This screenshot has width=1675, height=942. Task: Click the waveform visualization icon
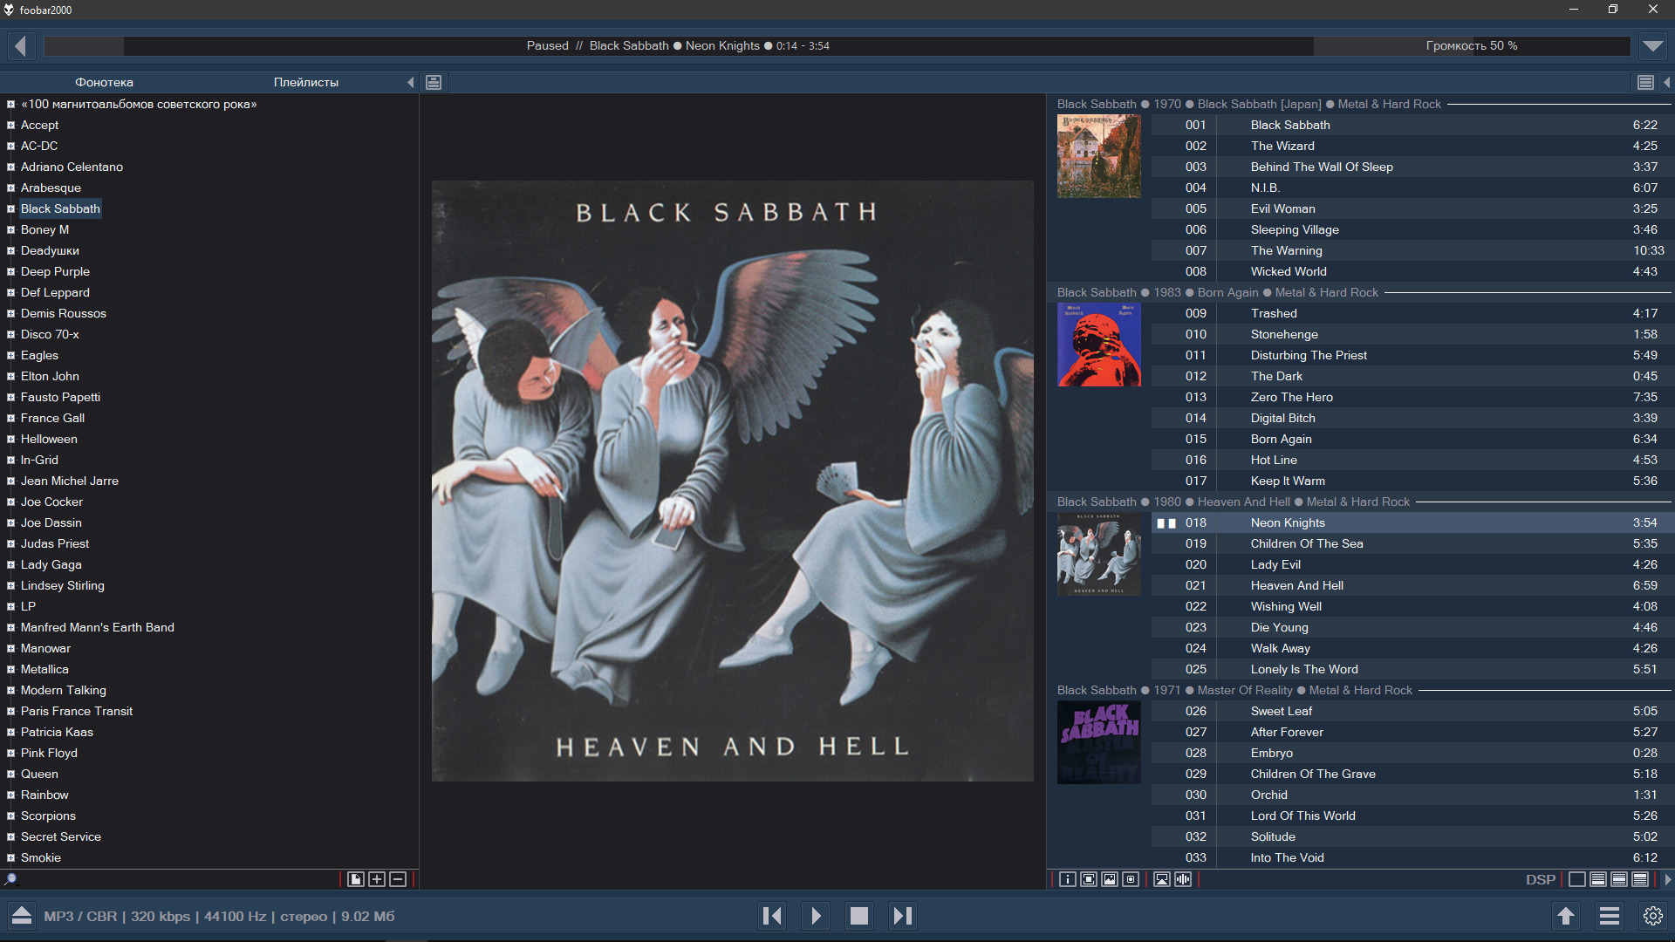tap(1183, 879)
